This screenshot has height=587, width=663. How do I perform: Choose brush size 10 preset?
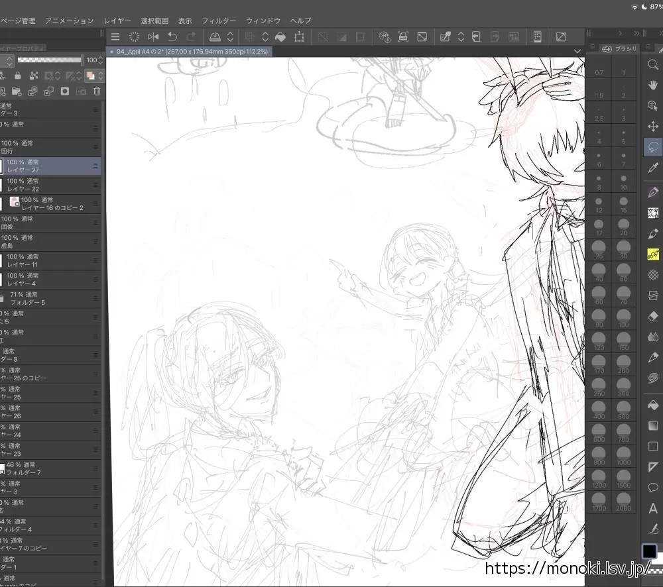(623, 182)
